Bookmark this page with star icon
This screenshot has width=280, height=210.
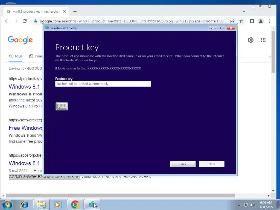241,21
